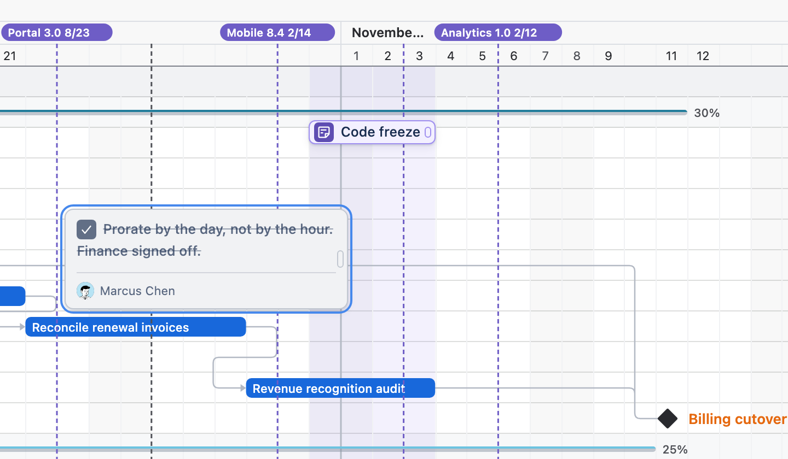Screen dimensions: 788x459
Task: Click the scrollbar thumb in the note card
Action: click(340, 259)
